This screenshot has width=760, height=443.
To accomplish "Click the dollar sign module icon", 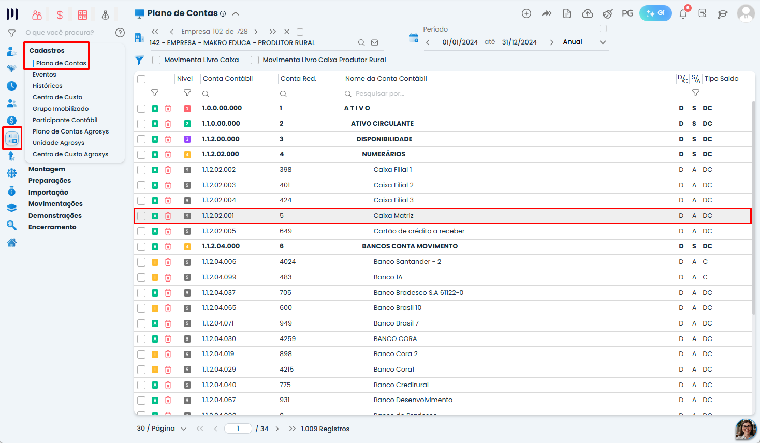I will click(x=60, y=15).
